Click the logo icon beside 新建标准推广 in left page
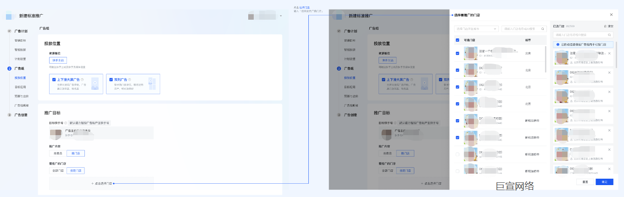The height and width of the screenshot is (197, 624). click(11, 16)
